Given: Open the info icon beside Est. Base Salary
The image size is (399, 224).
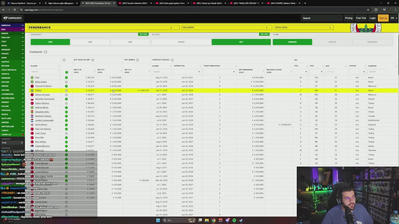Looking at the screenshot, I should pos(93,60).
